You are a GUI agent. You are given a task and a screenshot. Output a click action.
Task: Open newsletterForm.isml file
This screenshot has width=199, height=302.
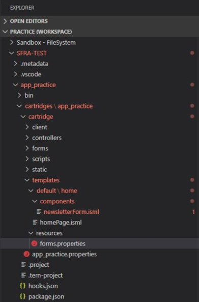point(71,212)
